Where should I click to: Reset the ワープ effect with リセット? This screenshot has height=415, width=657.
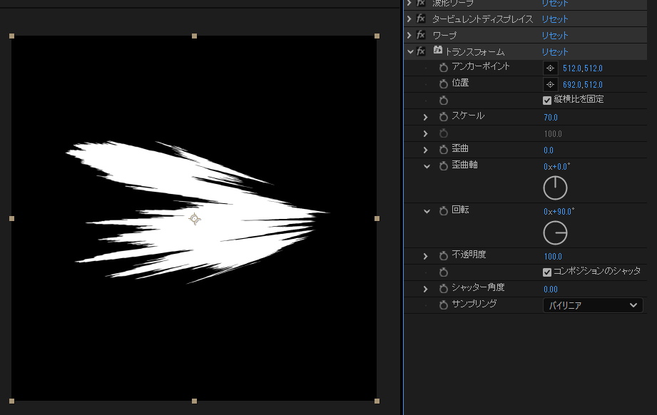click(x=555, y=36)
